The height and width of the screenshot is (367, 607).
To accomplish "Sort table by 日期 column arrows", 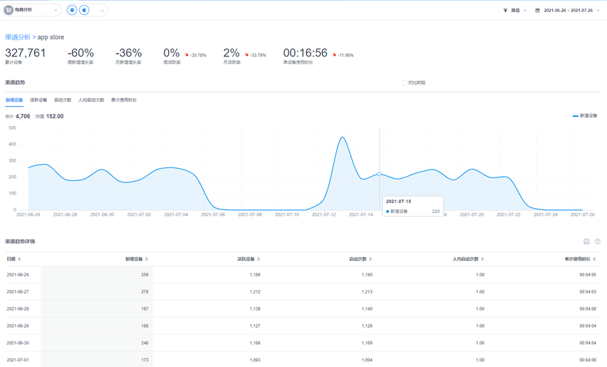I will click(x=19, y=259).
